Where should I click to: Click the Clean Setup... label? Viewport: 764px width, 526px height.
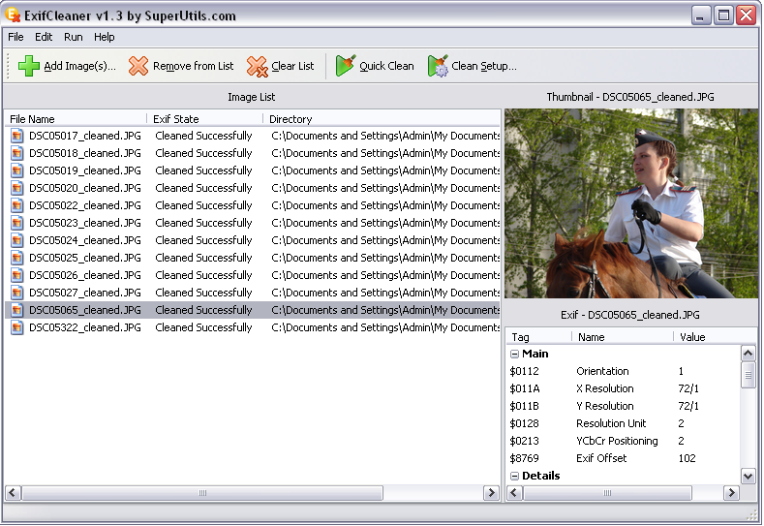tap(484, 66)
